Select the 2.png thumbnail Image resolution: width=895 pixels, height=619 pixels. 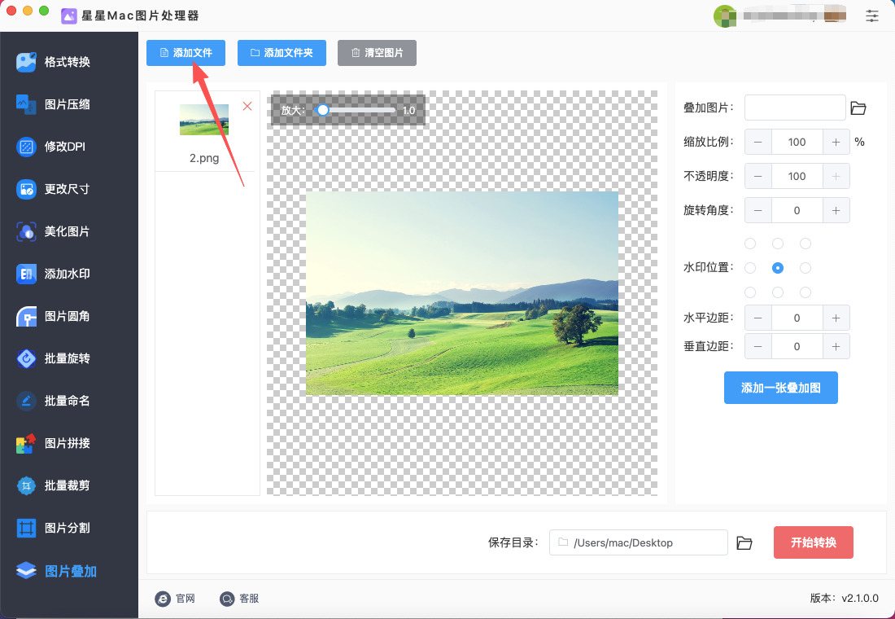[x=204, y=120]
